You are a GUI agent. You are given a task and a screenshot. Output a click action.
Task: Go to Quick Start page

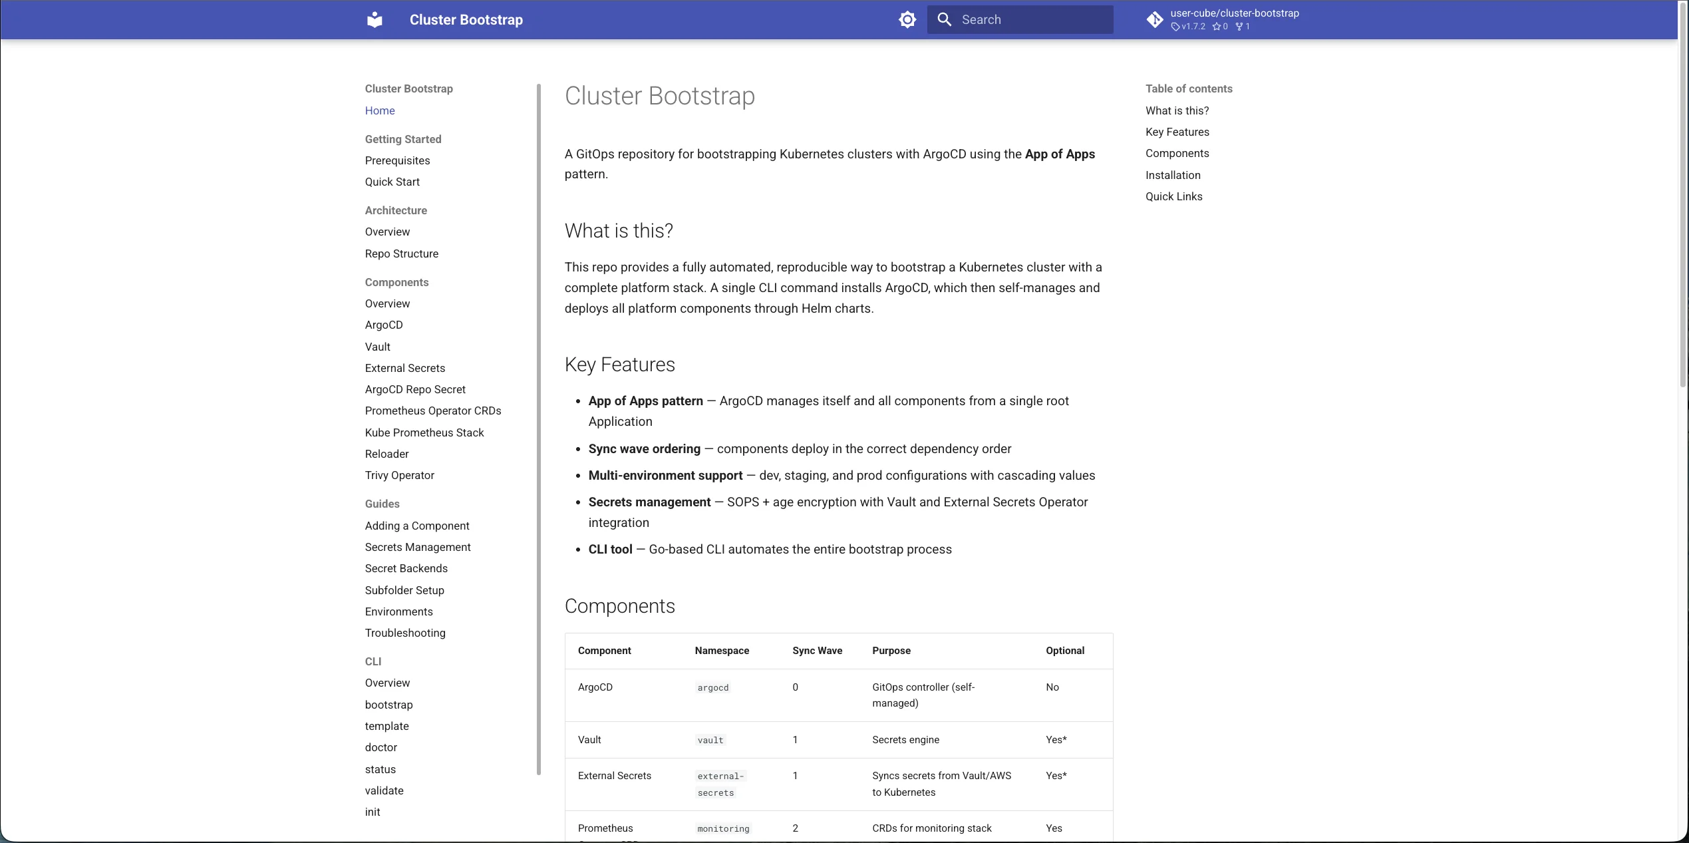pyautogui.click(x=392, y=182)
